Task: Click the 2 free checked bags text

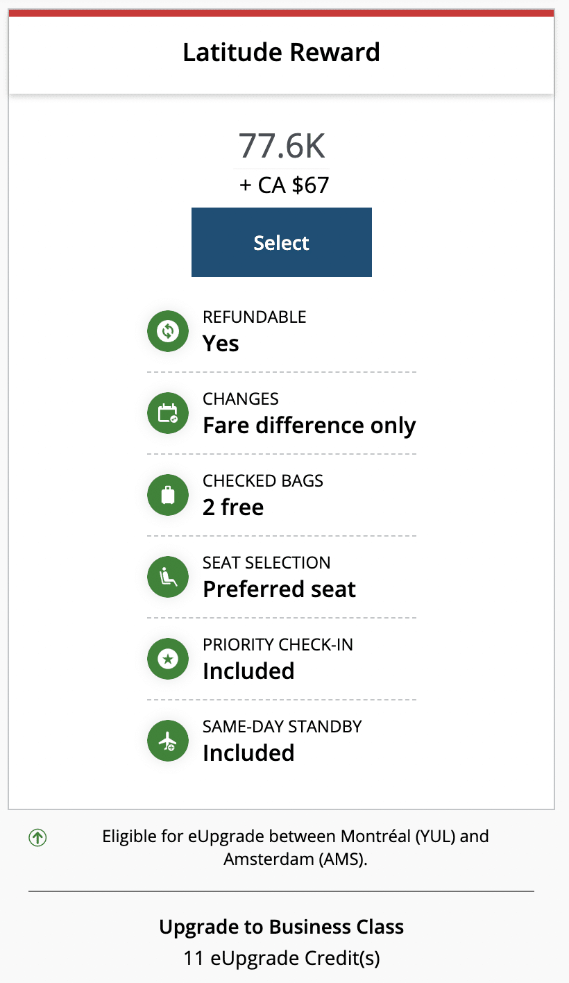Action: [x=233, y=507]
